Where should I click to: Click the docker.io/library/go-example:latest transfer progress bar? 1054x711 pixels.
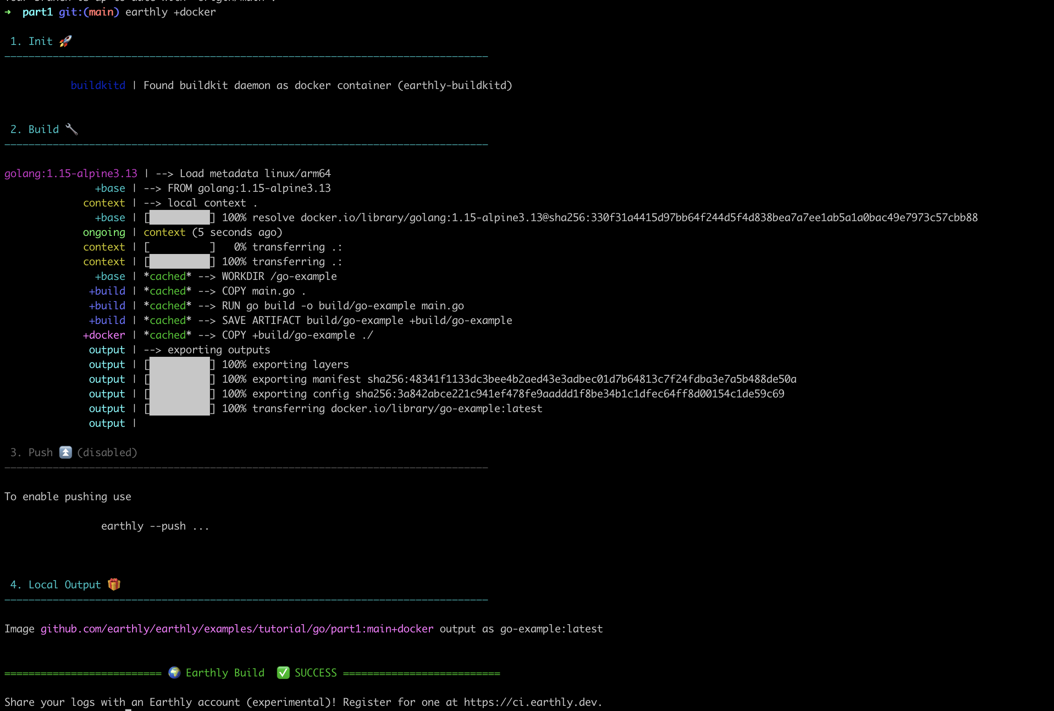coord(180,409)
